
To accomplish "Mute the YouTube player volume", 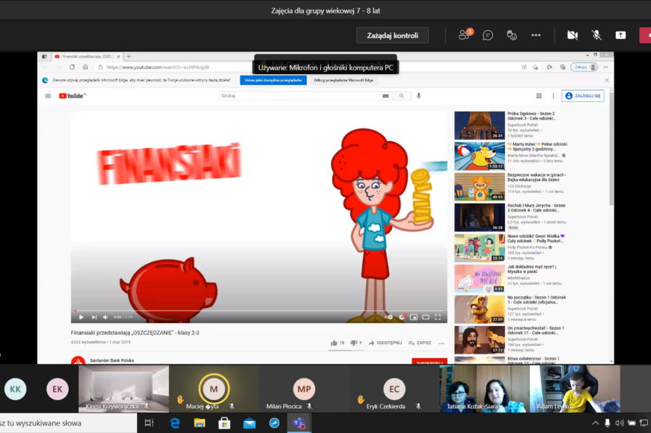I will click(x=106, y=317).
